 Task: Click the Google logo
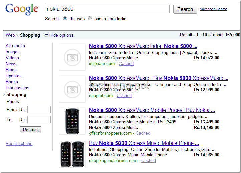22,9
